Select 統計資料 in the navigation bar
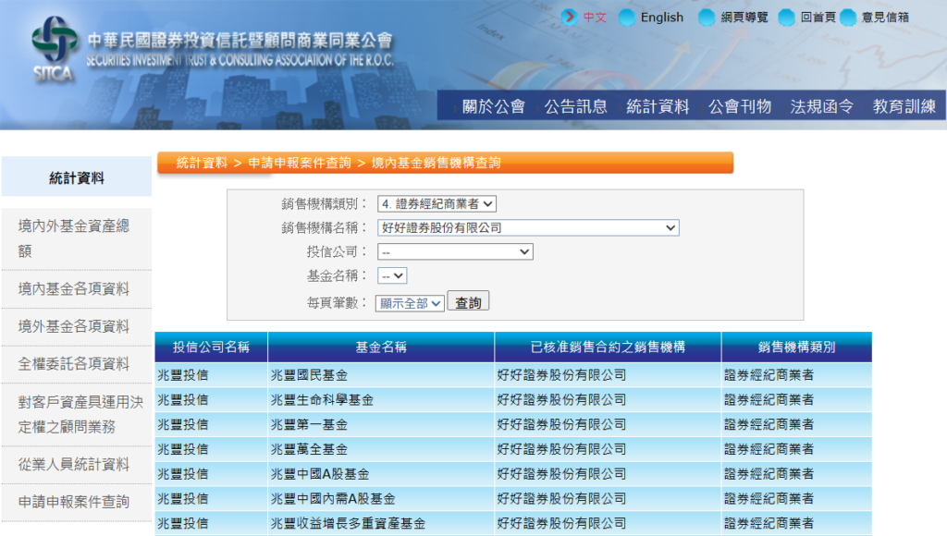 [659, 105]
